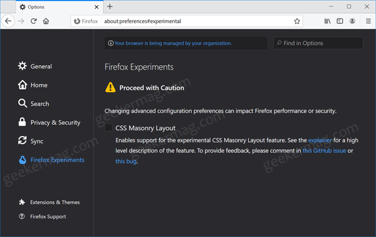This screenshot has width=376, height=237.
Task: Open the Search settings category
Action: [40, 104]
